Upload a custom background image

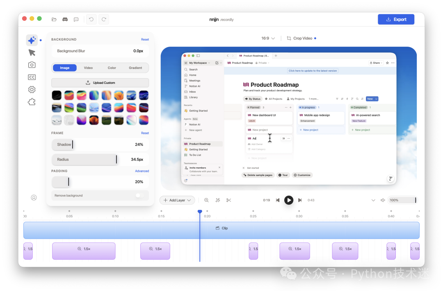(100, 83)
